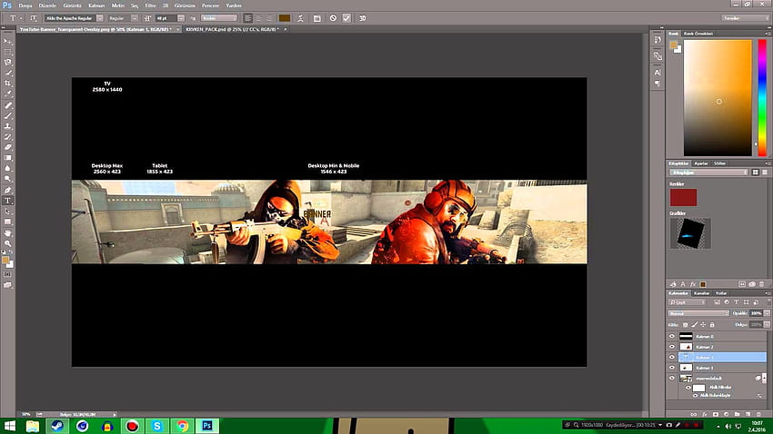Hide the Katman 0 layer

(671, 336)
